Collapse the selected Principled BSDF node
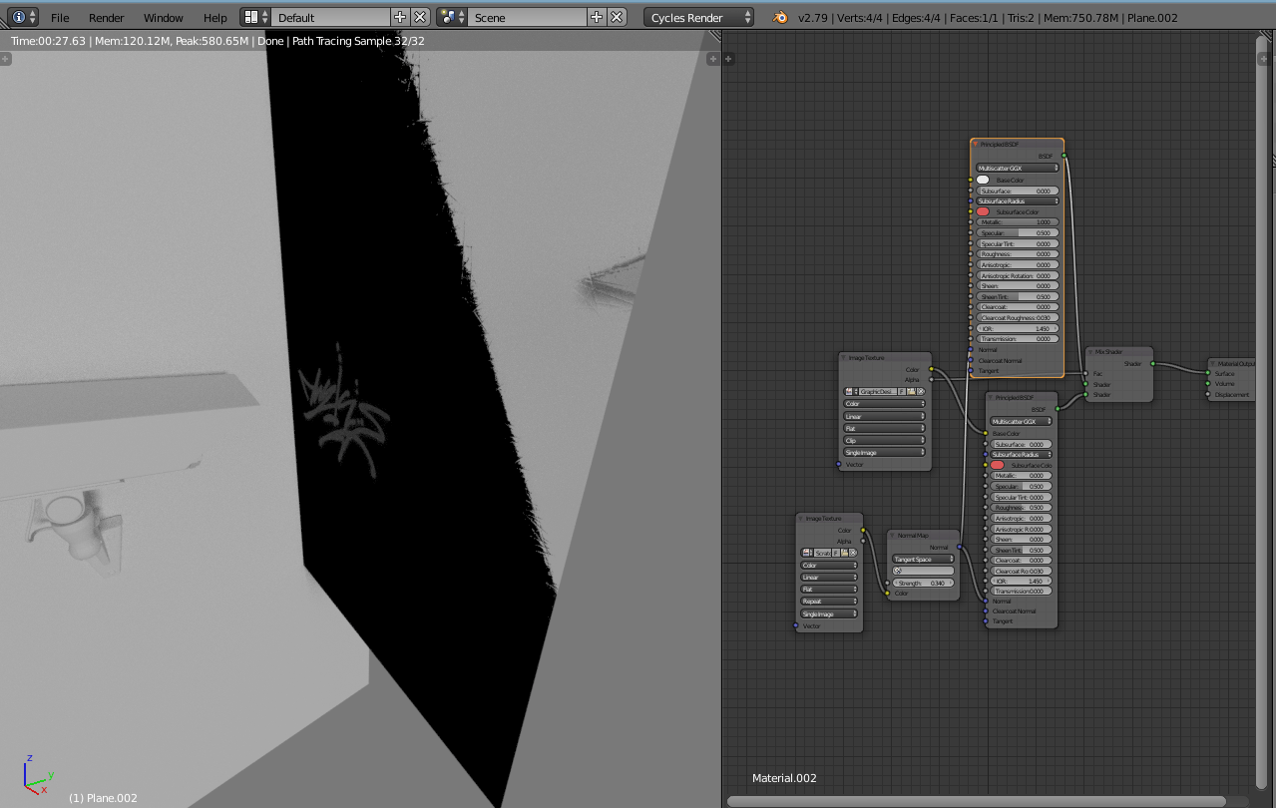This screenshot has height=808, width=1276. click(976, 145)
